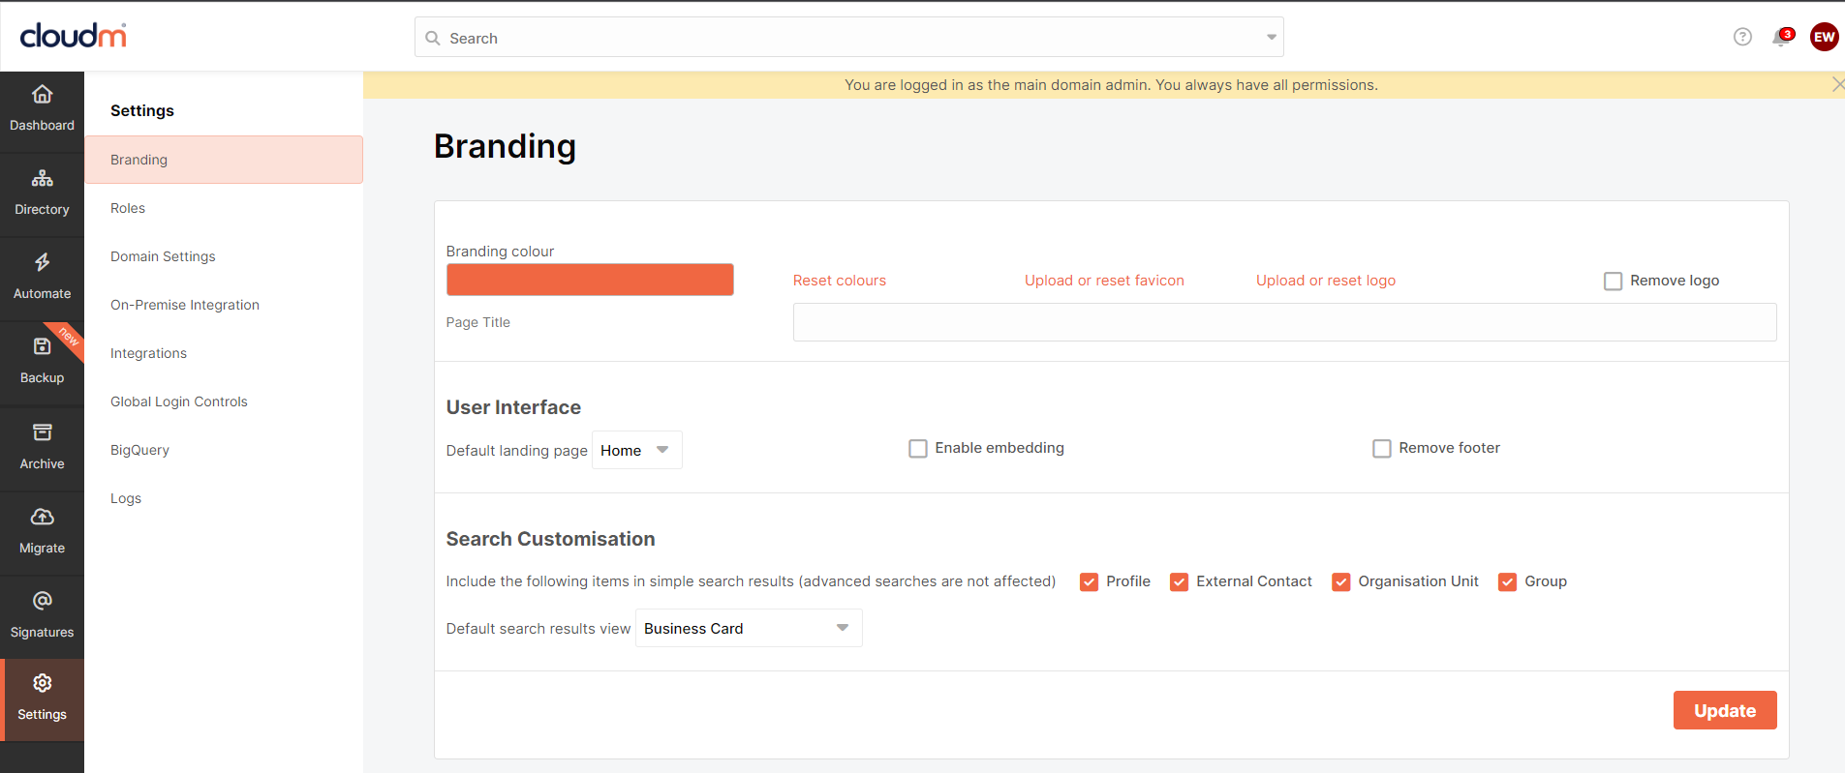Expand the search bar dropdown arrow
The height and width of the screenshot is (773, 1845).
[x=1271, y=38]
